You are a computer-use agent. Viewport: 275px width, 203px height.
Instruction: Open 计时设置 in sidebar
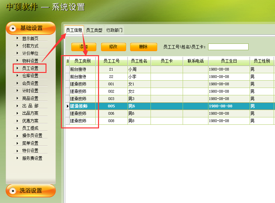click(x=30, y=91)
